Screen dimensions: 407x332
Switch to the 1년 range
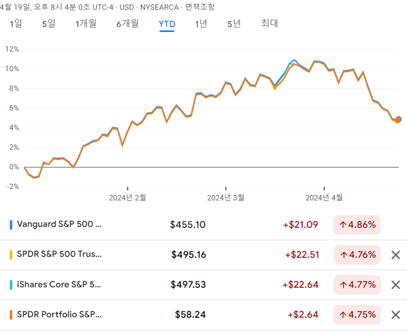click(x=201, y=23)
